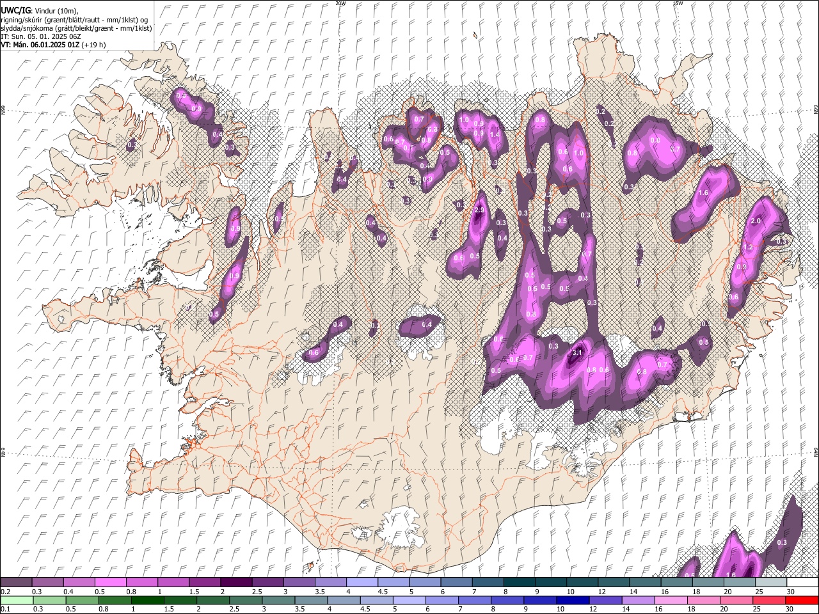The height and width of the screenshot is (614, 819).
Task: Click the 'IT: Sun. 05. 01. 2025 06Z' line
Action: (x=40, y=36)
